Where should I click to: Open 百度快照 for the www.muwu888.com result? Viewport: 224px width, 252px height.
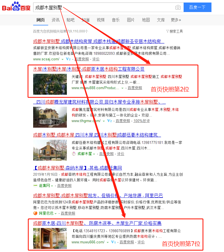coord(135,88)
